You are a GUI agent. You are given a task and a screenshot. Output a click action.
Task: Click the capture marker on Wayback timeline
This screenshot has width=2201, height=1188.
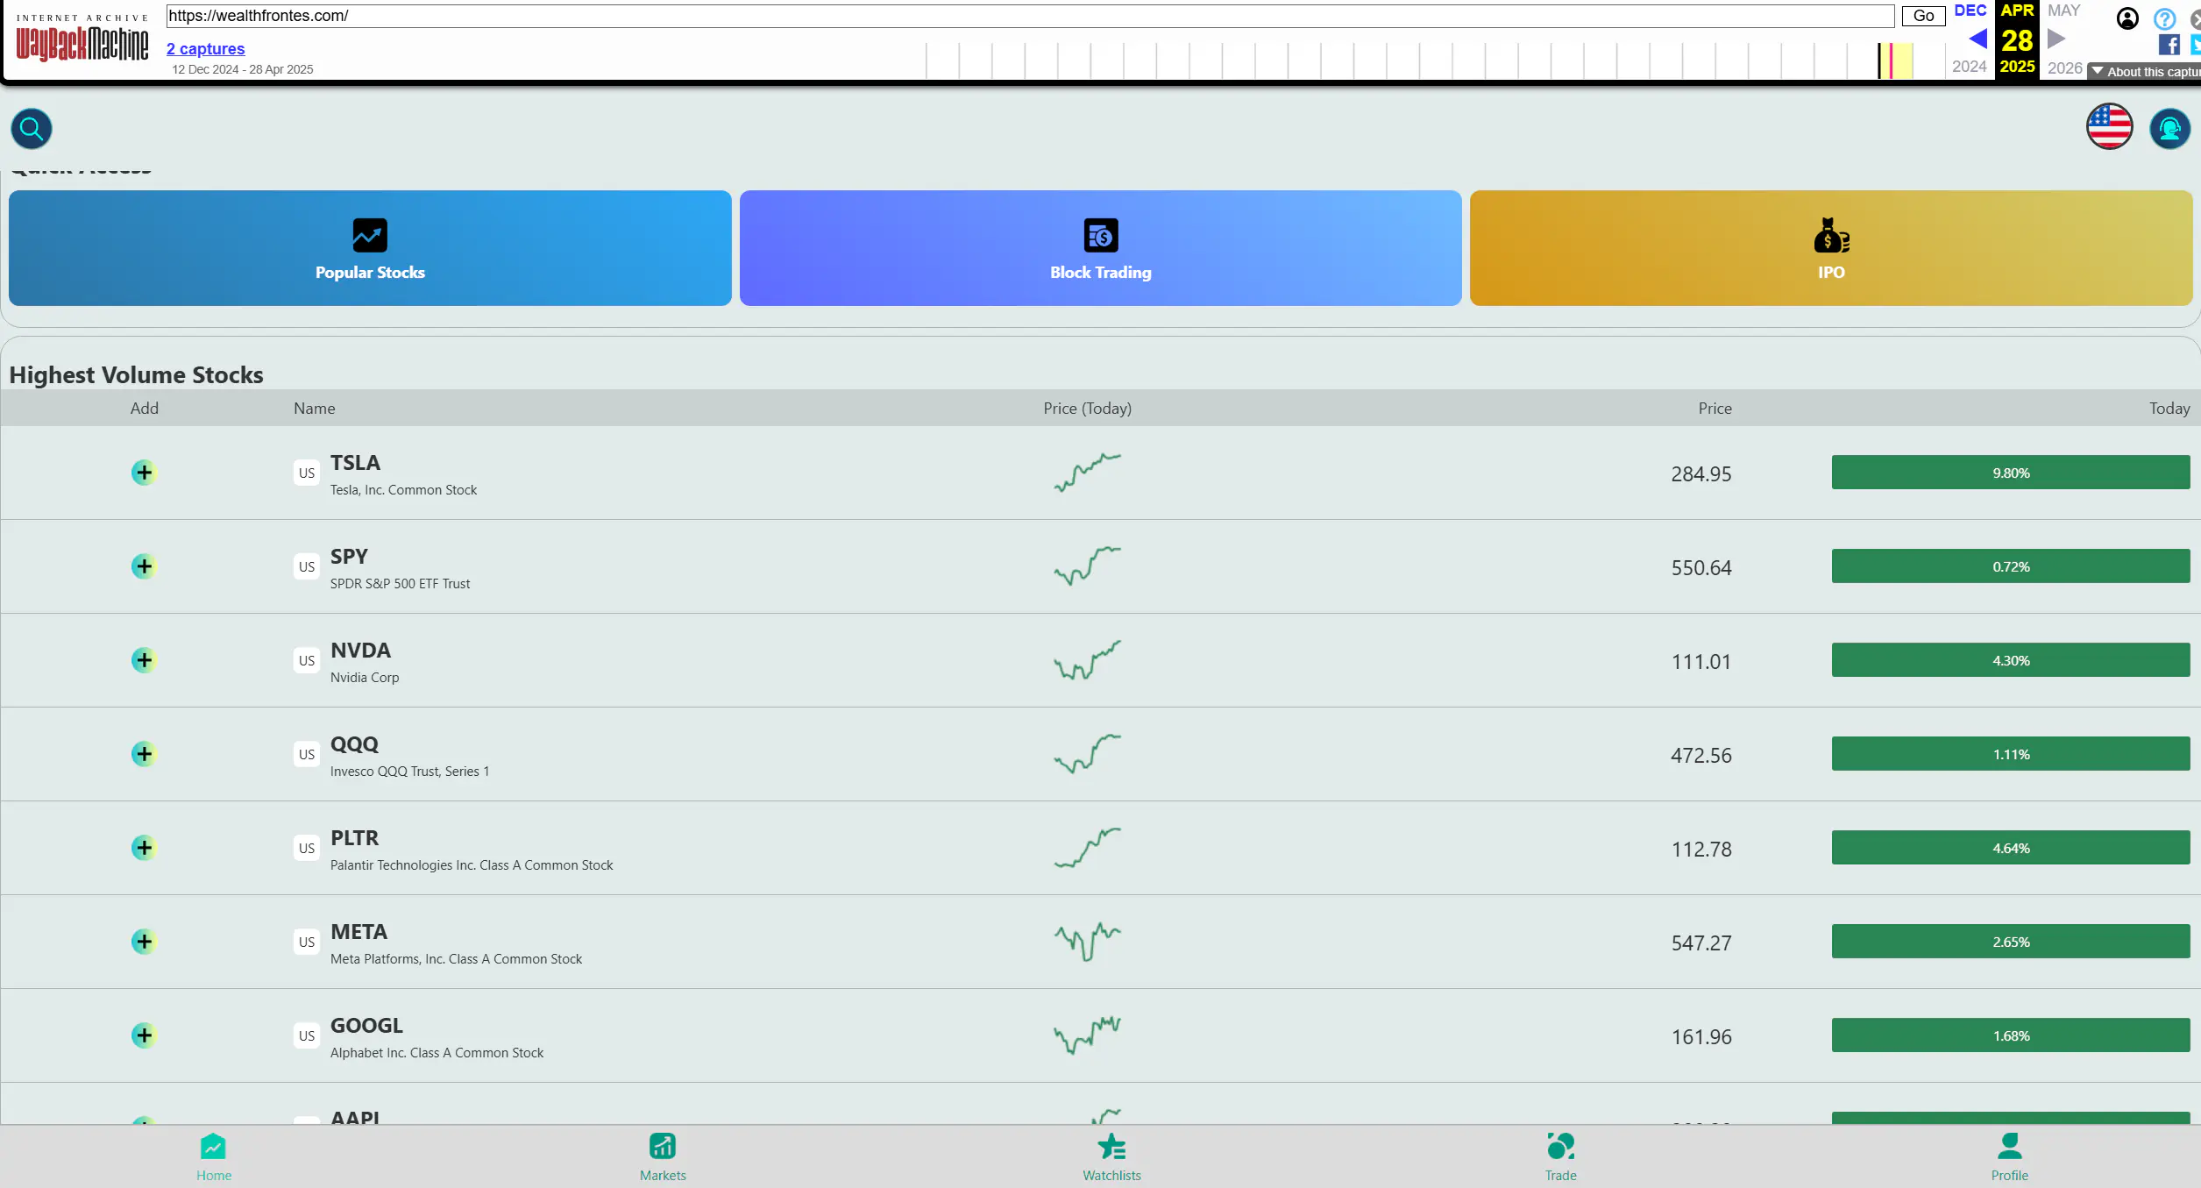(x=1892, y=61)
